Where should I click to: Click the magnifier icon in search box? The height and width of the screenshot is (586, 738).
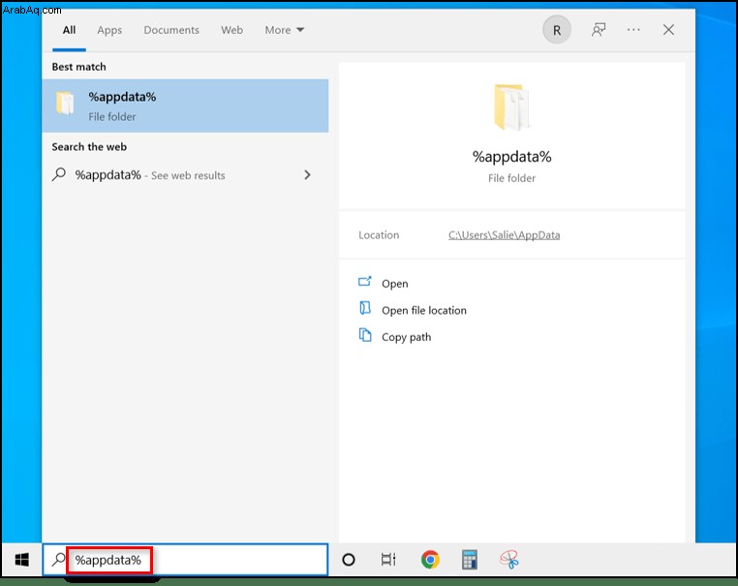[x=58, y=559]
